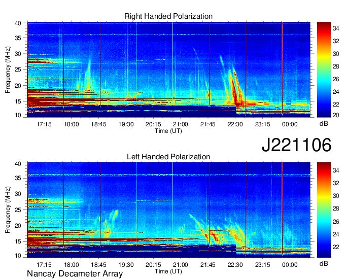Click the 15 MHz frequency tick, Left Handed plot
This screenshot has width=345, height=280.
tap(18, 242)
